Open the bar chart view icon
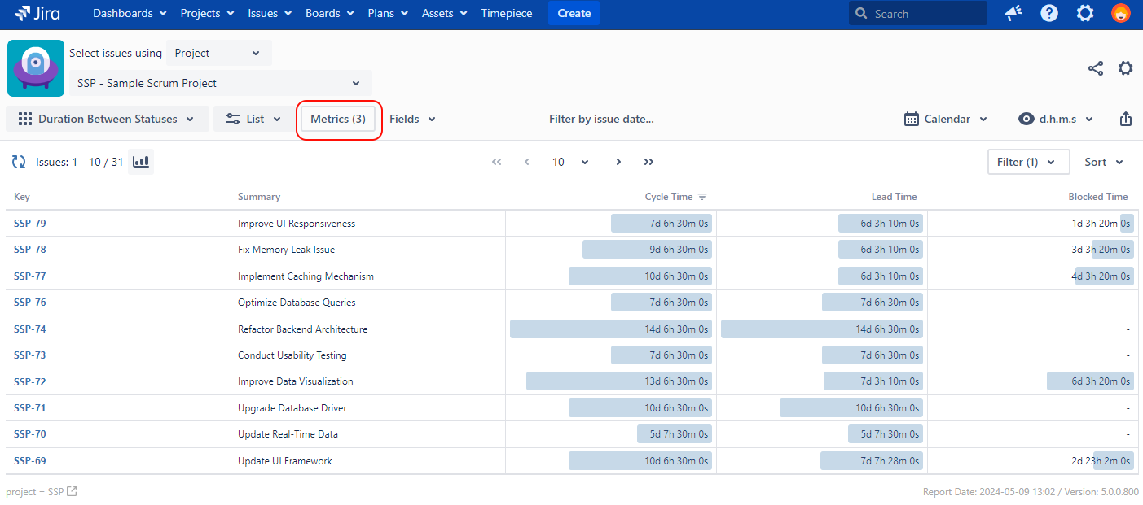Viewport: 1143px width, 505px height. tap(141, 162)
